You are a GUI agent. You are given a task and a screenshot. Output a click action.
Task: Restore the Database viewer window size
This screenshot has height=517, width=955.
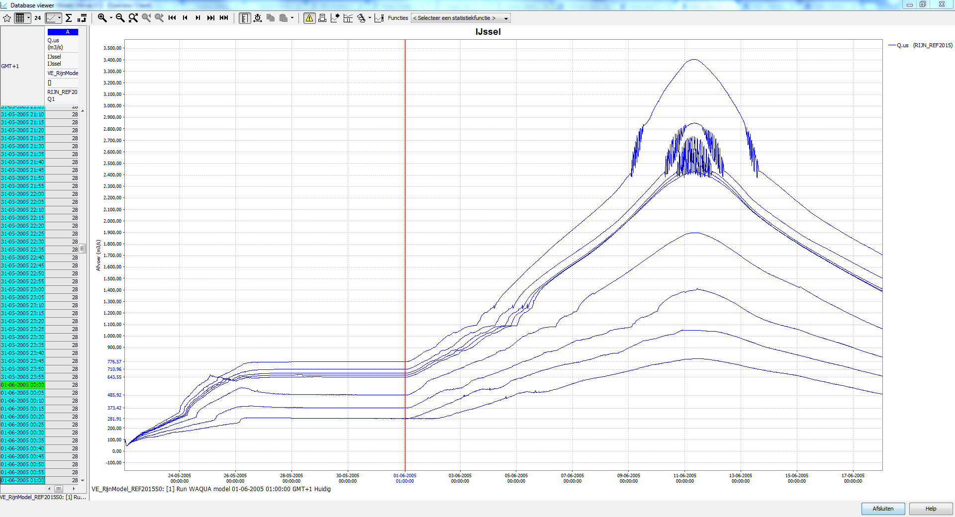922,4
